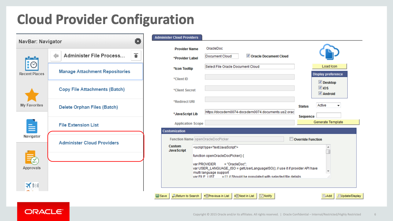This screenshot has width=393, height=221.
Task: Focus the JavaScript Lib URL field
Action: point(250,112)
